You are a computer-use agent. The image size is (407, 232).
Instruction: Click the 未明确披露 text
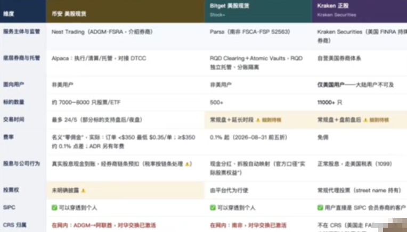pyautogui.click(x=65, y=190)
